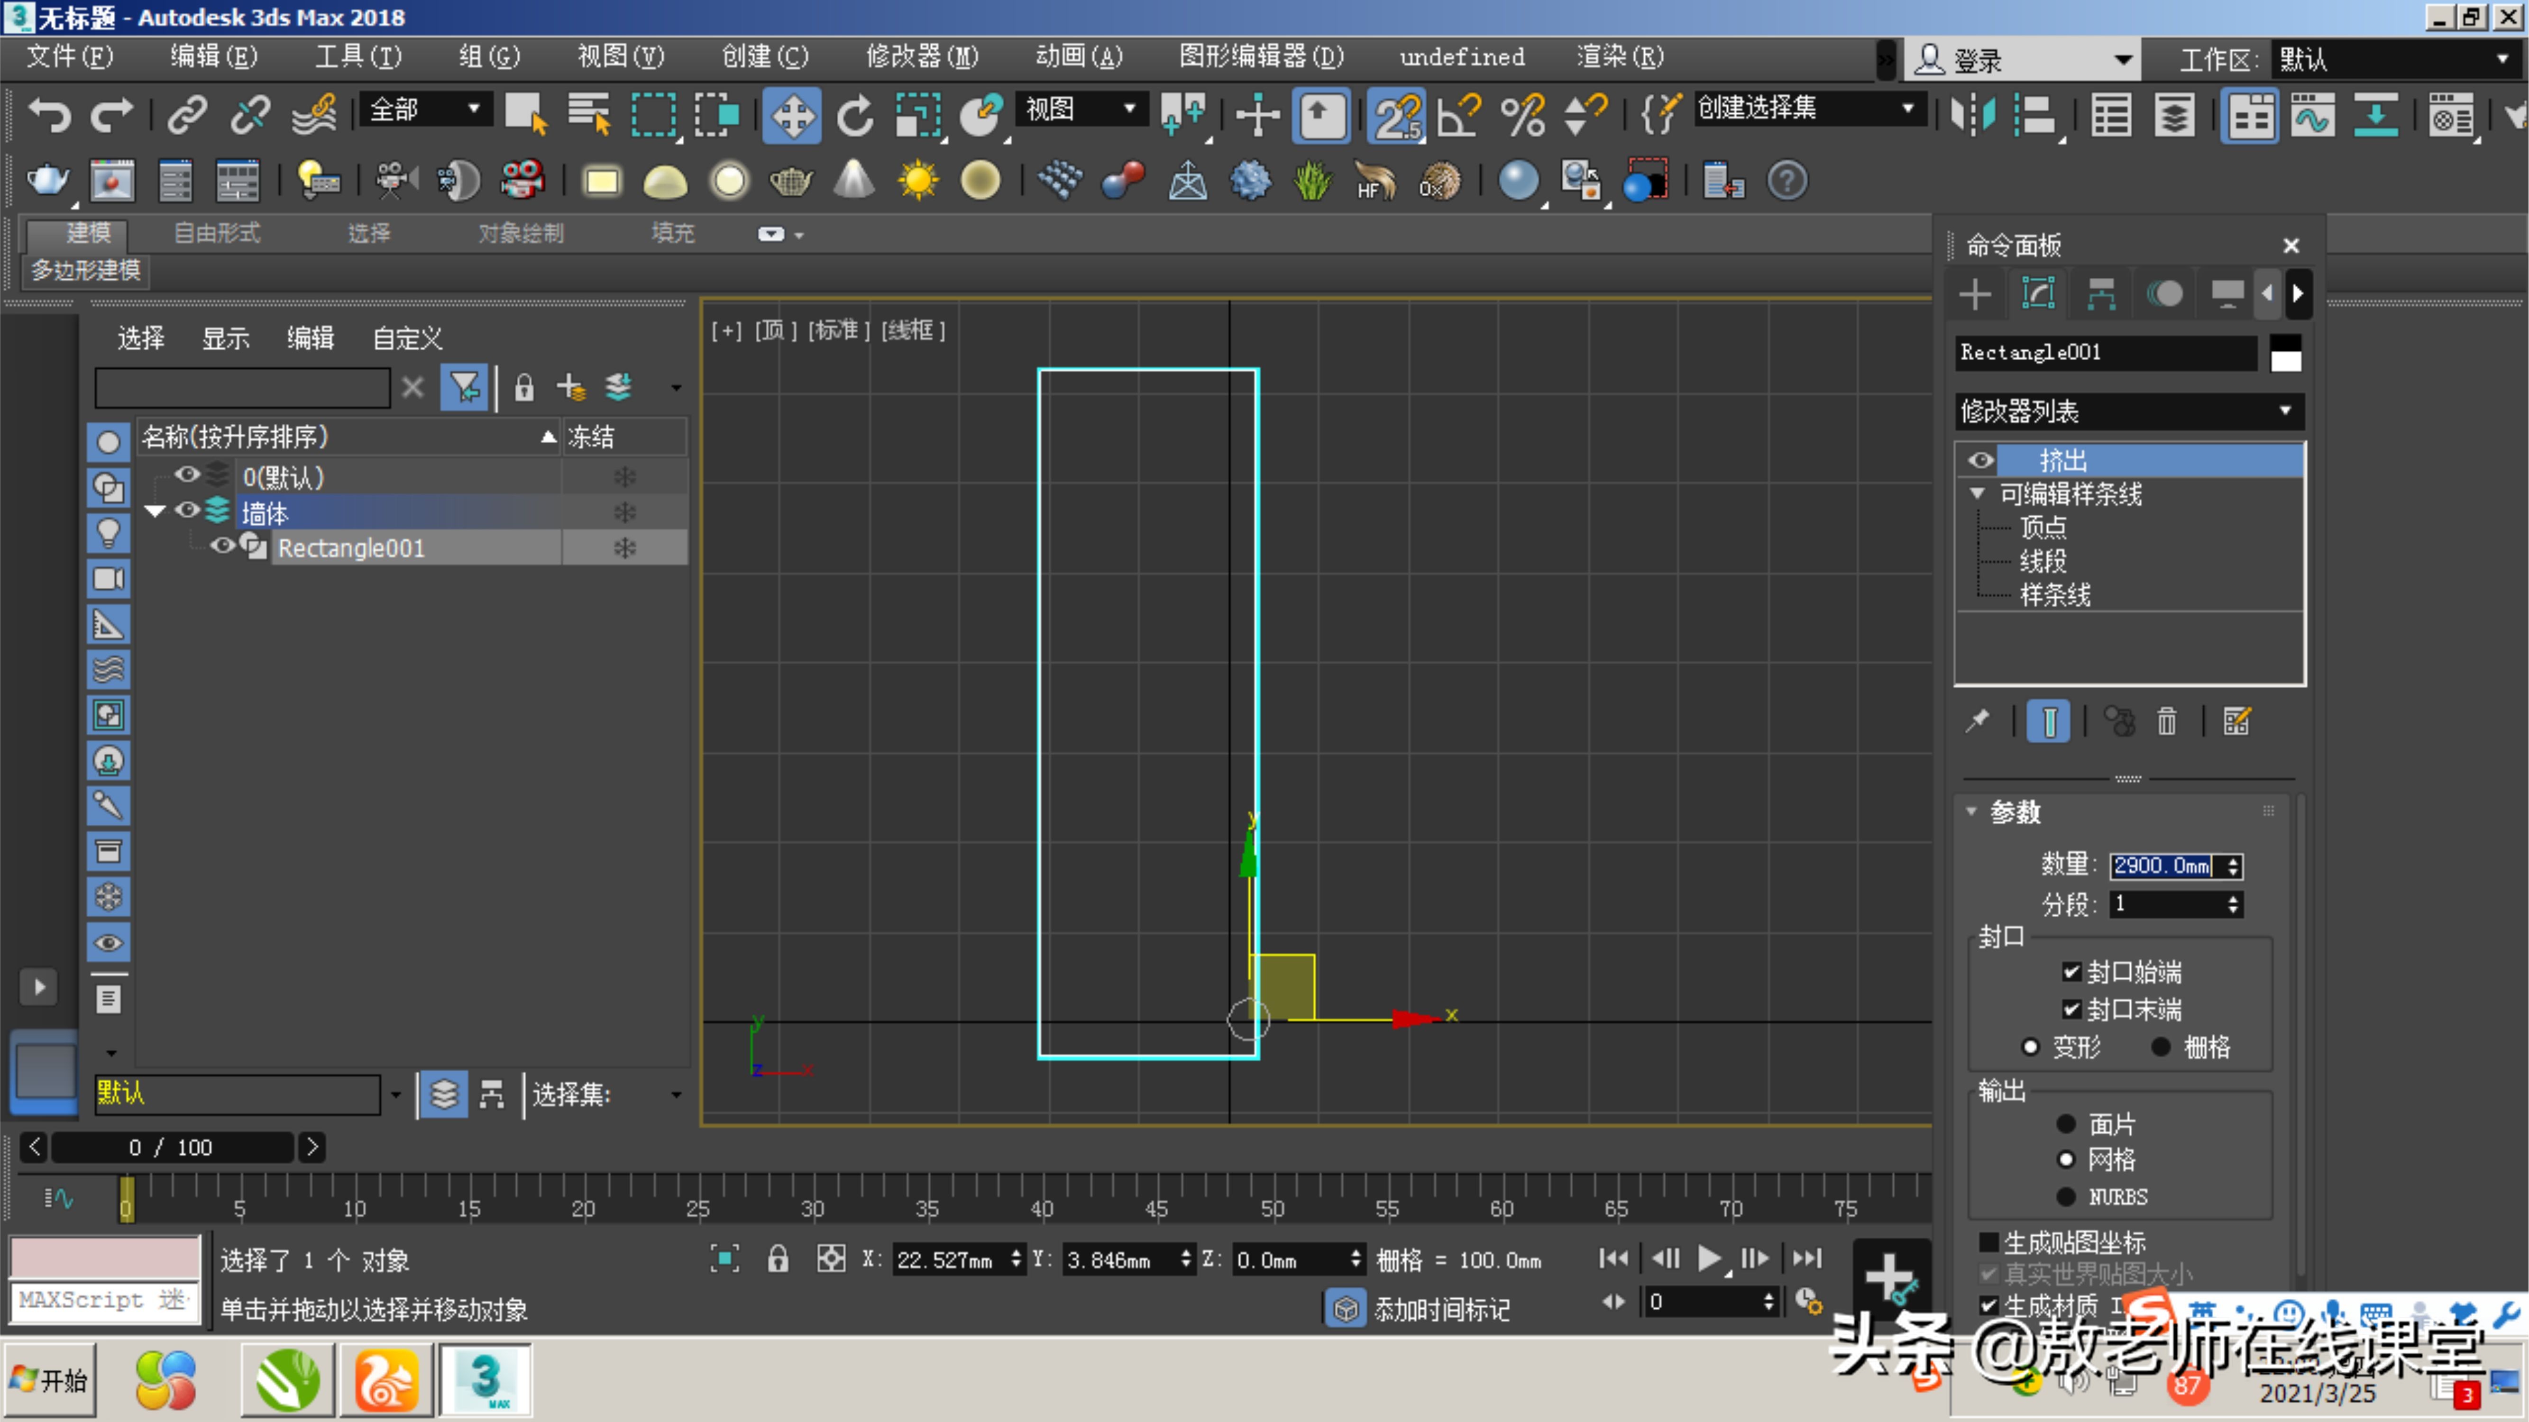Open the 全部 selection filter dropdown
The width and height of the screenshot is (2529, 1422).
(474, 109)
